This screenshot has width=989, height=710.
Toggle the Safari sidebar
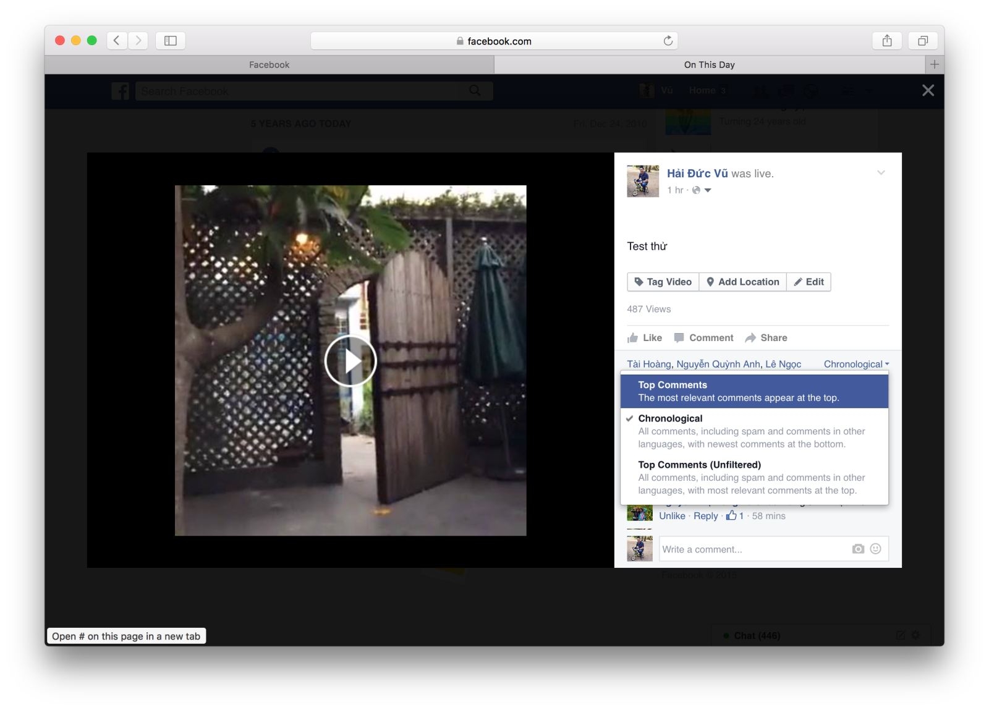point(171,41)
